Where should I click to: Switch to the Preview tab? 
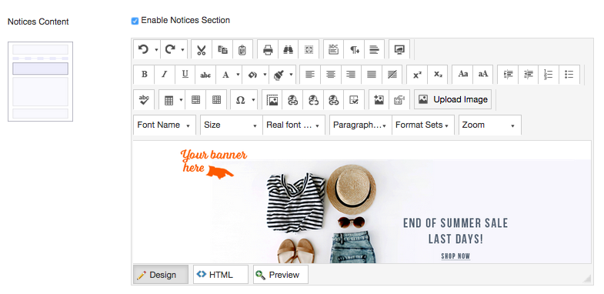tap(281, 275)
